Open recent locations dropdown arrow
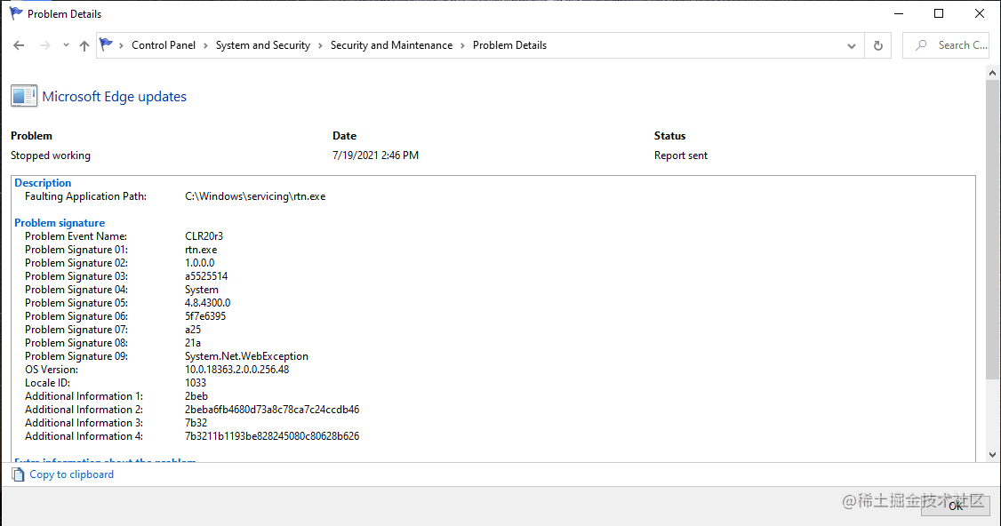The height and width of the screenshot is (526, 1001). (x=66, y=45)
